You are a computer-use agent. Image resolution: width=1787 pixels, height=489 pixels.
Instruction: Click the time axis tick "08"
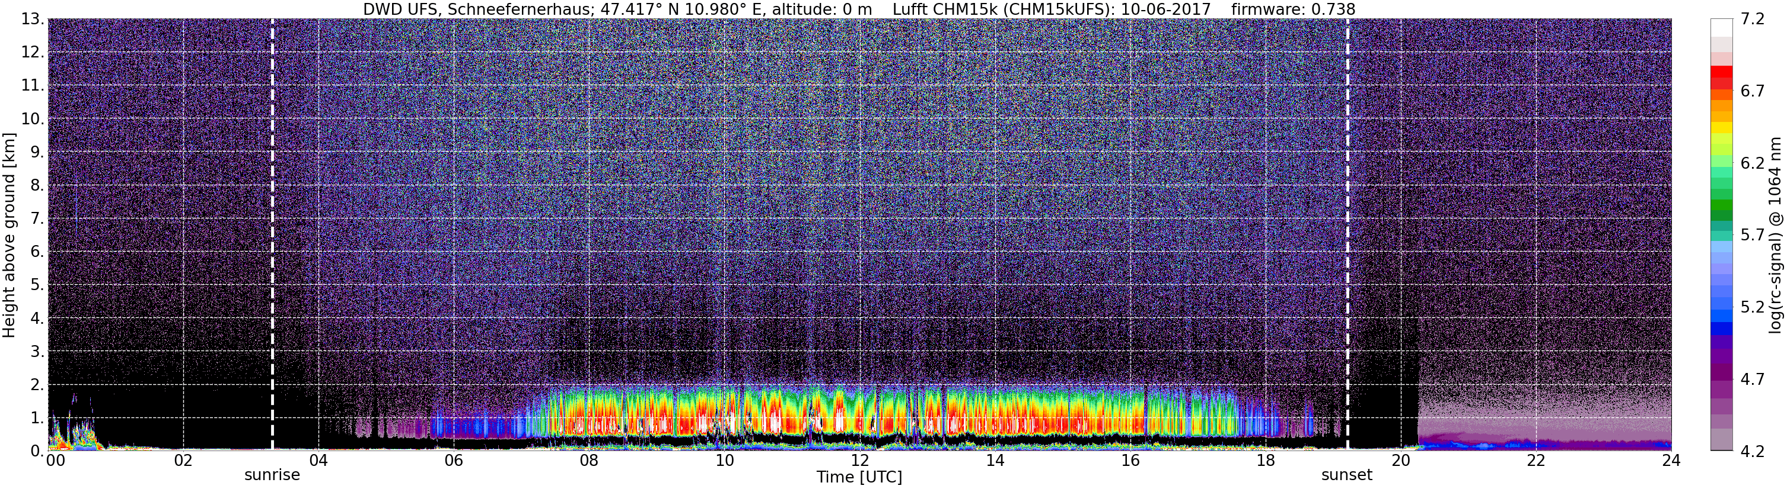(589, 461)
